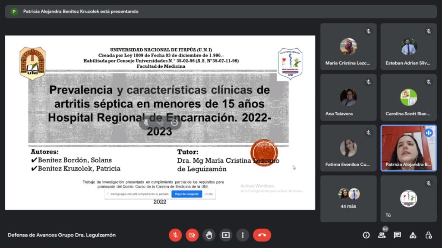Click the present screen icon
The width and height of the screenshot is (442, 248).
point(226,235)
